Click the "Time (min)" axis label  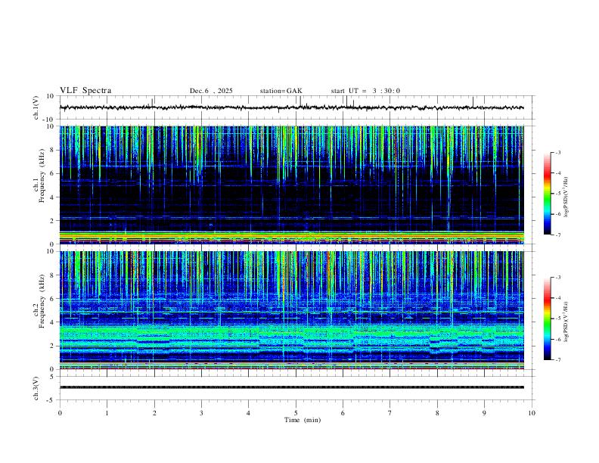click(x=303, y=420)
